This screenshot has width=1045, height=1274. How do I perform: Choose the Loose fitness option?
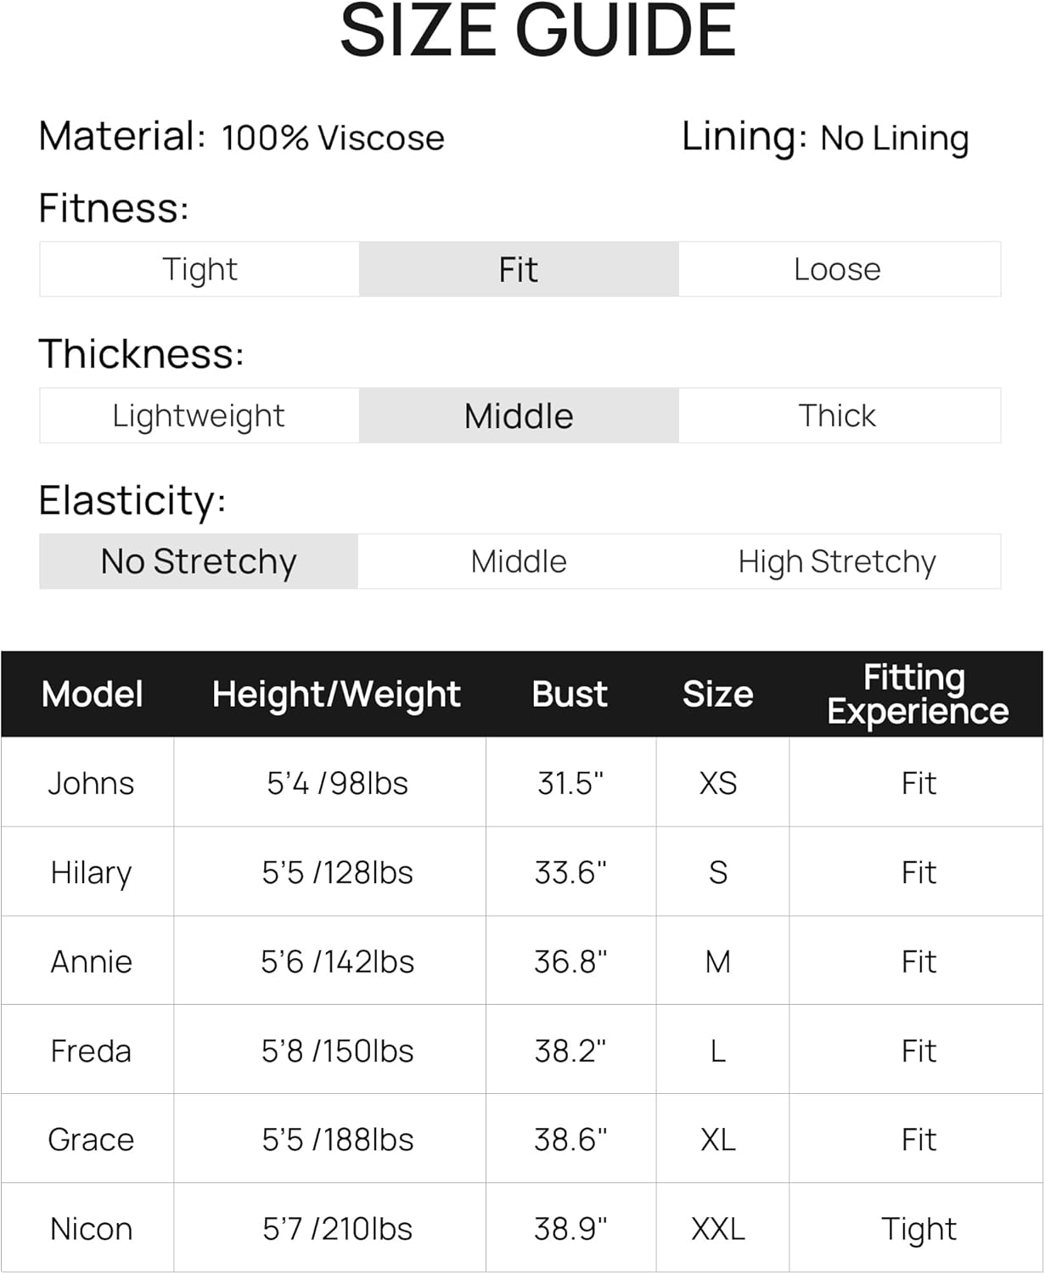click(838, 269)
